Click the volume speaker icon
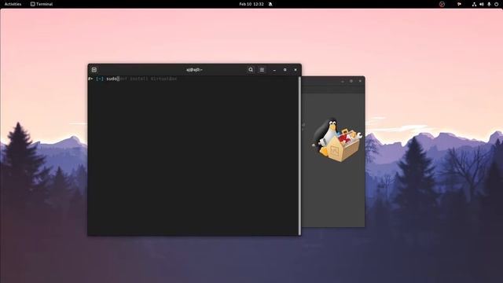This screenshot has width=503, height=283. pyautogui.click(x=481, y=4)
